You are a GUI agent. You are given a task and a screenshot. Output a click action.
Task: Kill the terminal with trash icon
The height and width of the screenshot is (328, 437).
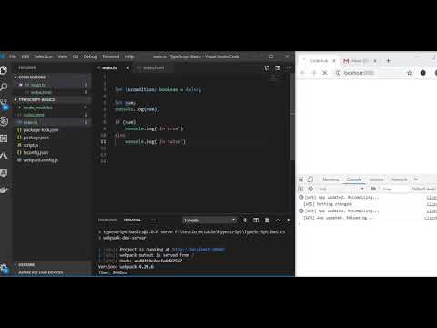267,220
